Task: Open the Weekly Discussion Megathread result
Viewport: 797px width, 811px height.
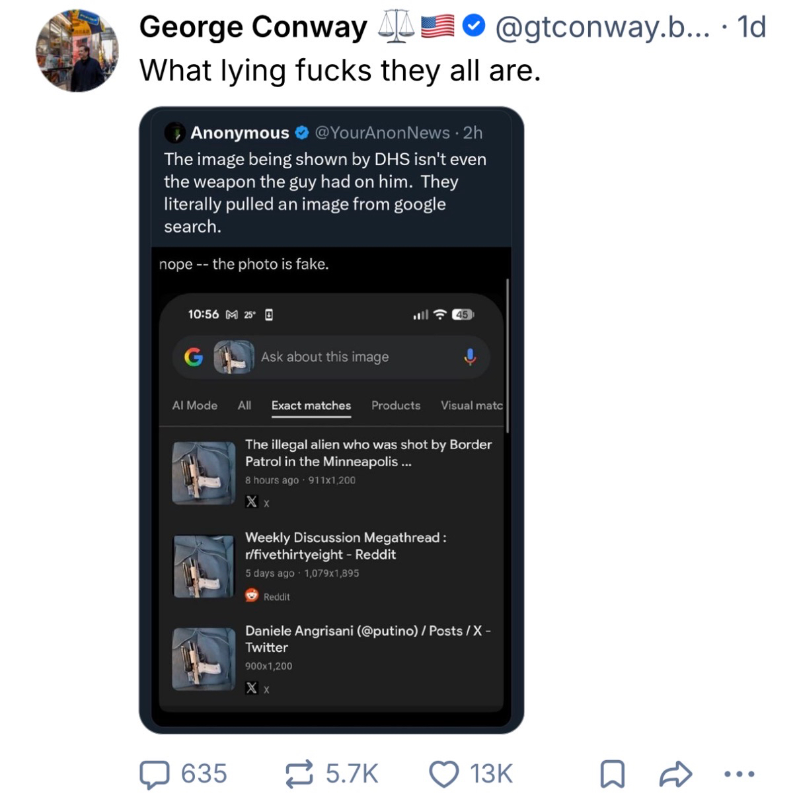Action: click(x=345, y=546)
